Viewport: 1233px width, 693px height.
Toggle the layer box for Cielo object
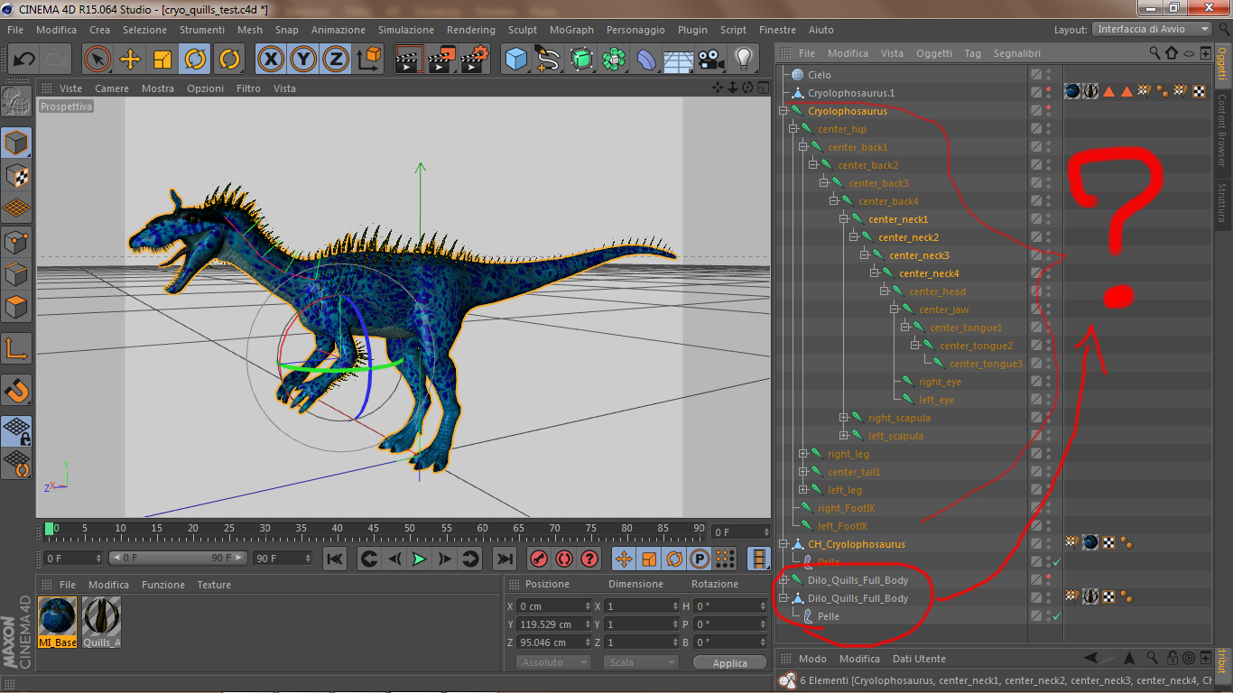(1036, 75)
